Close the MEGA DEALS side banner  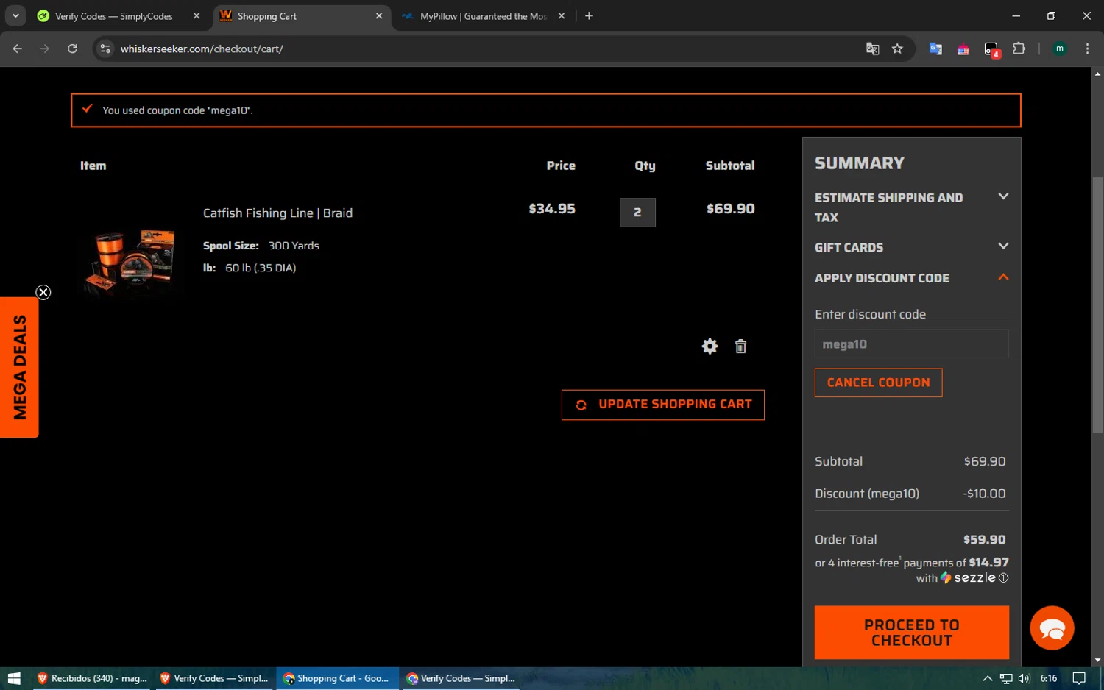tap(43, 293)
